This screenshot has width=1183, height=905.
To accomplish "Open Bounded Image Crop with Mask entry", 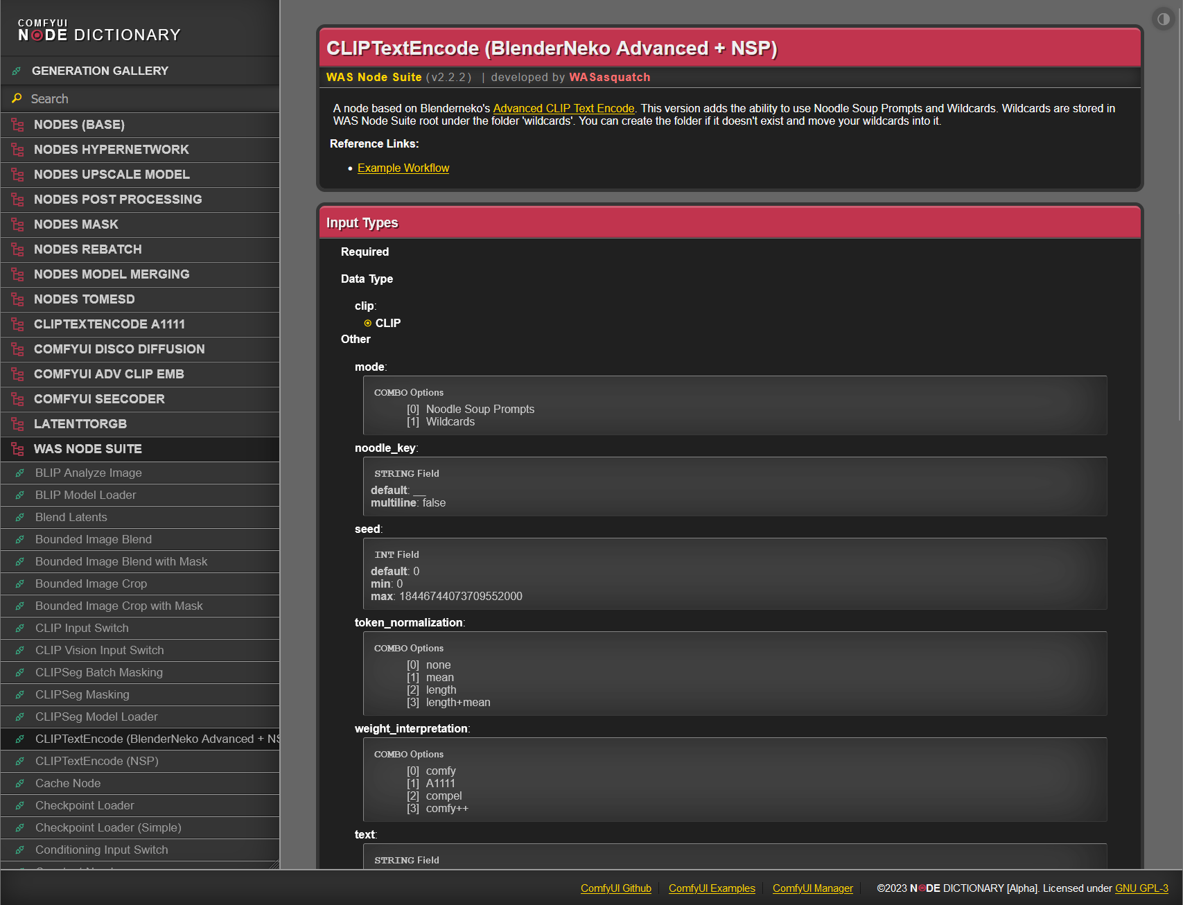I will click(140, 606).
